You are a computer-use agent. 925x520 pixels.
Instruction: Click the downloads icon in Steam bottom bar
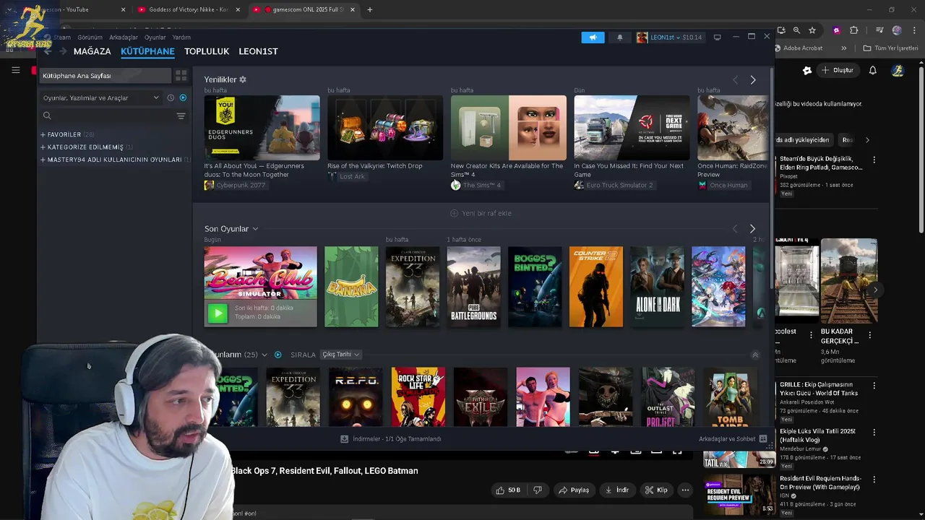click(x=345, y=438)
